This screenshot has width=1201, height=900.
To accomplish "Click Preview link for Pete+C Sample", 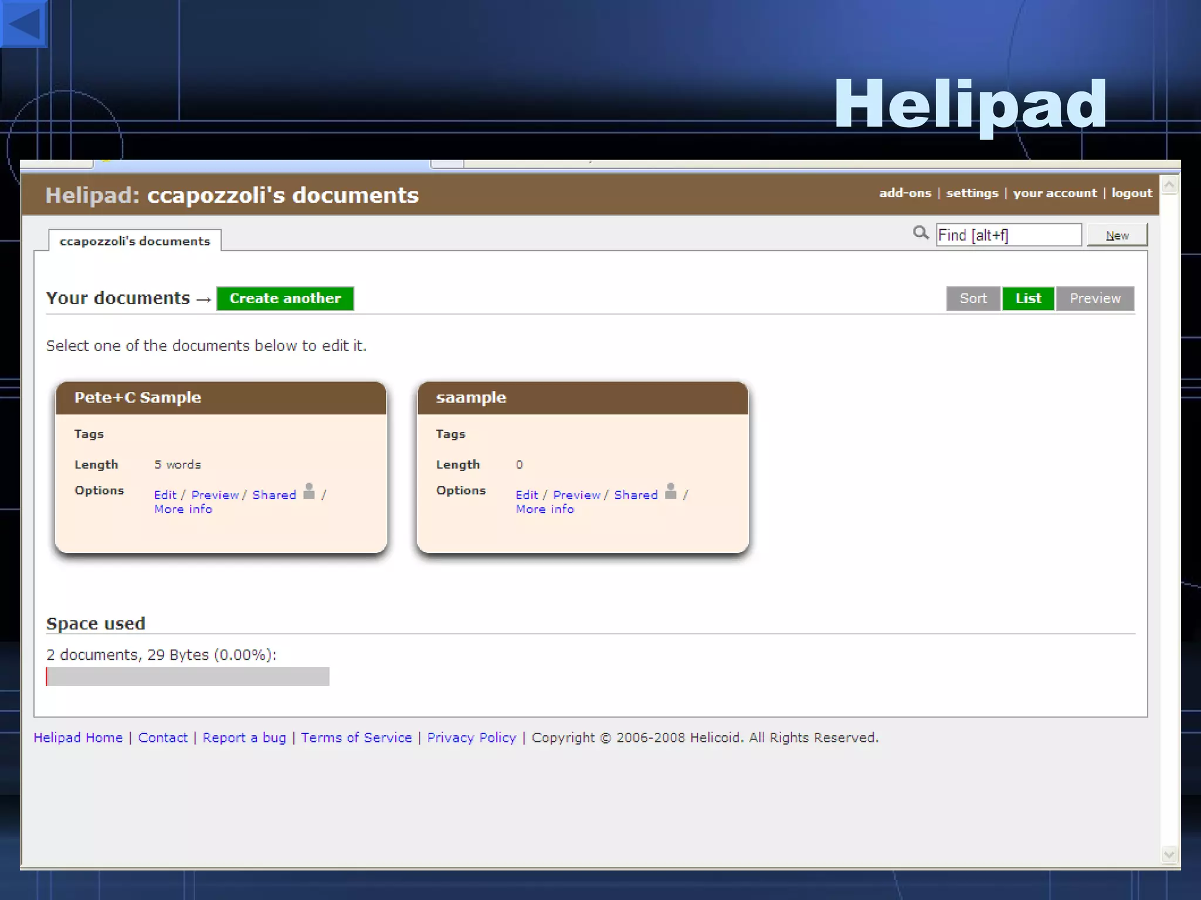I will (x=215, y=495).
